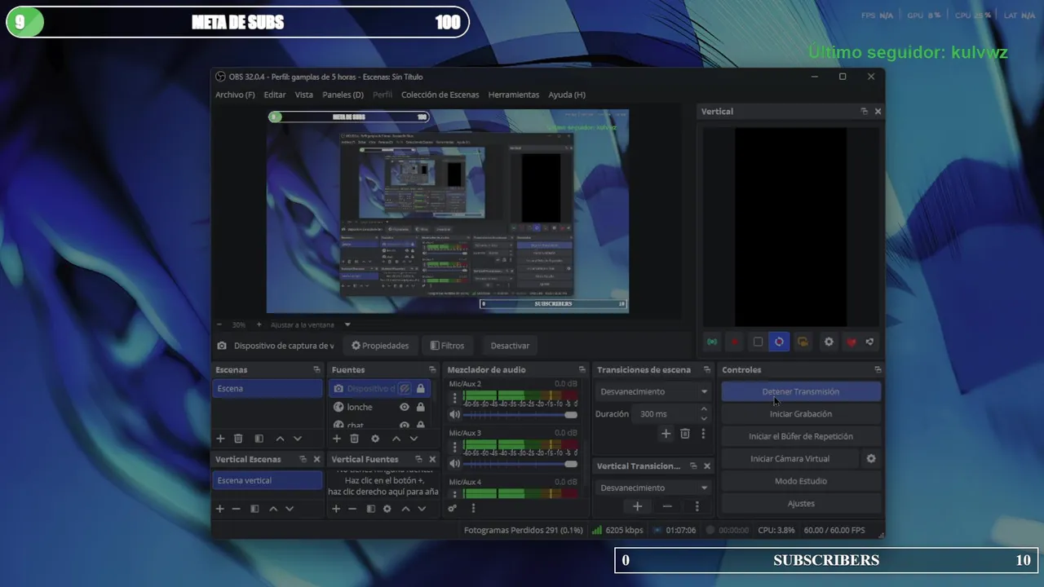
Task: Click the red heart icon in Vertical panel
Action: click(x=852, y=342)
